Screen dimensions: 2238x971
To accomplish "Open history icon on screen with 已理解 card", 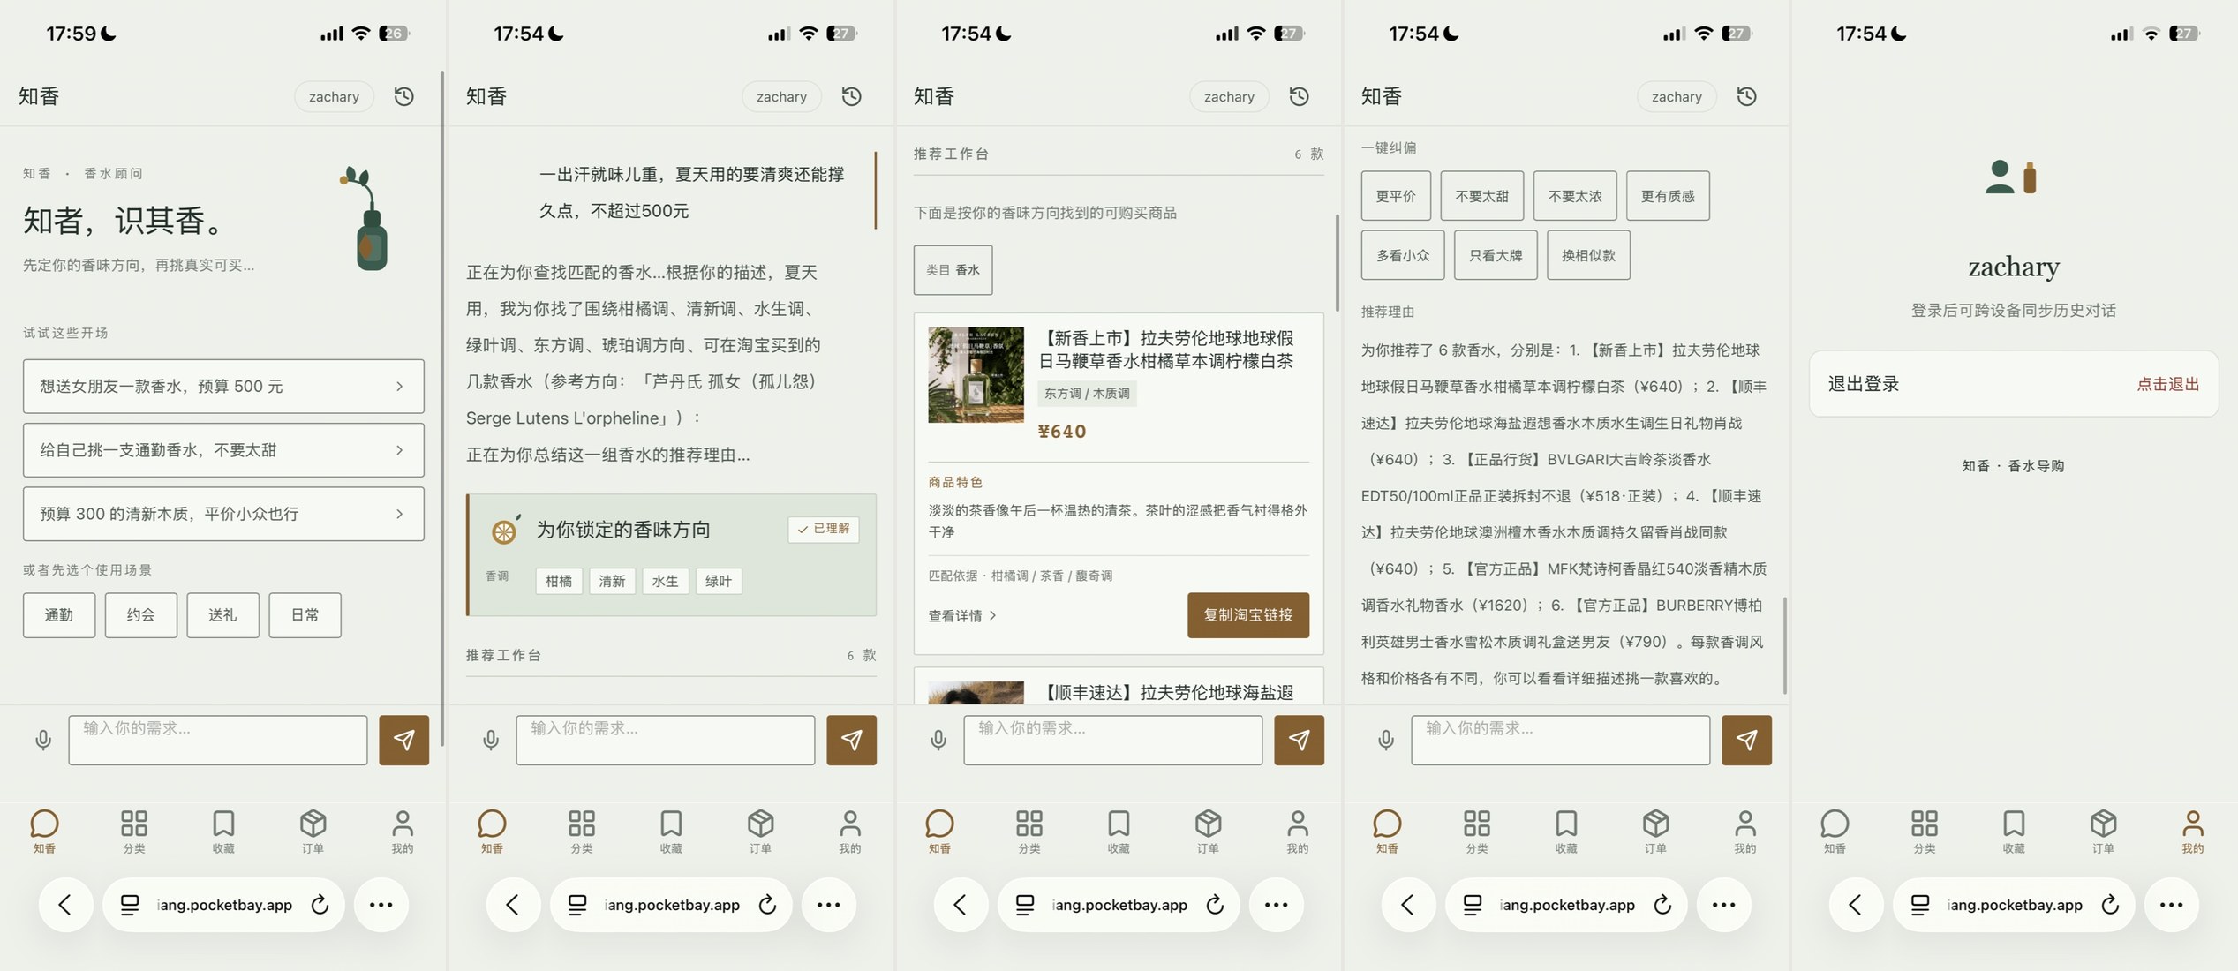I will click(x=852, y=96).
